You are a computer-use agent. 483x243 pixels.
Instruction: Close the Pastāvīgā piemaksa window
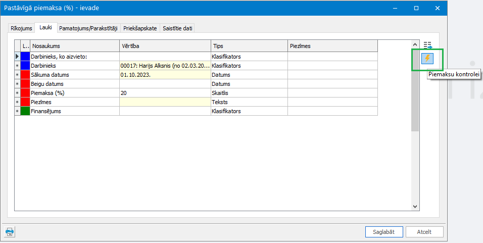click(x=438, y=8)
